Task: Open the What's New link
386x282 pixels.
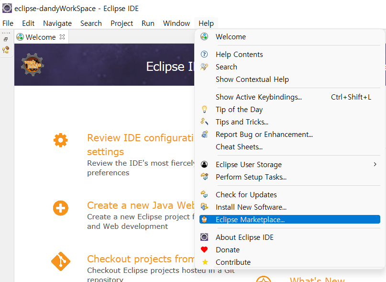Action: coord(317,280)
